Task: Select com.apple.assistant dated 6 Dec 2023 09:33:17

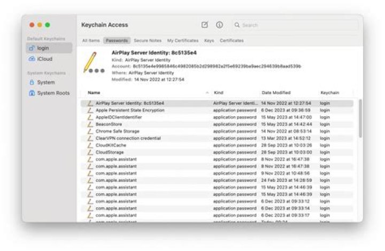Action: [217, 215]
